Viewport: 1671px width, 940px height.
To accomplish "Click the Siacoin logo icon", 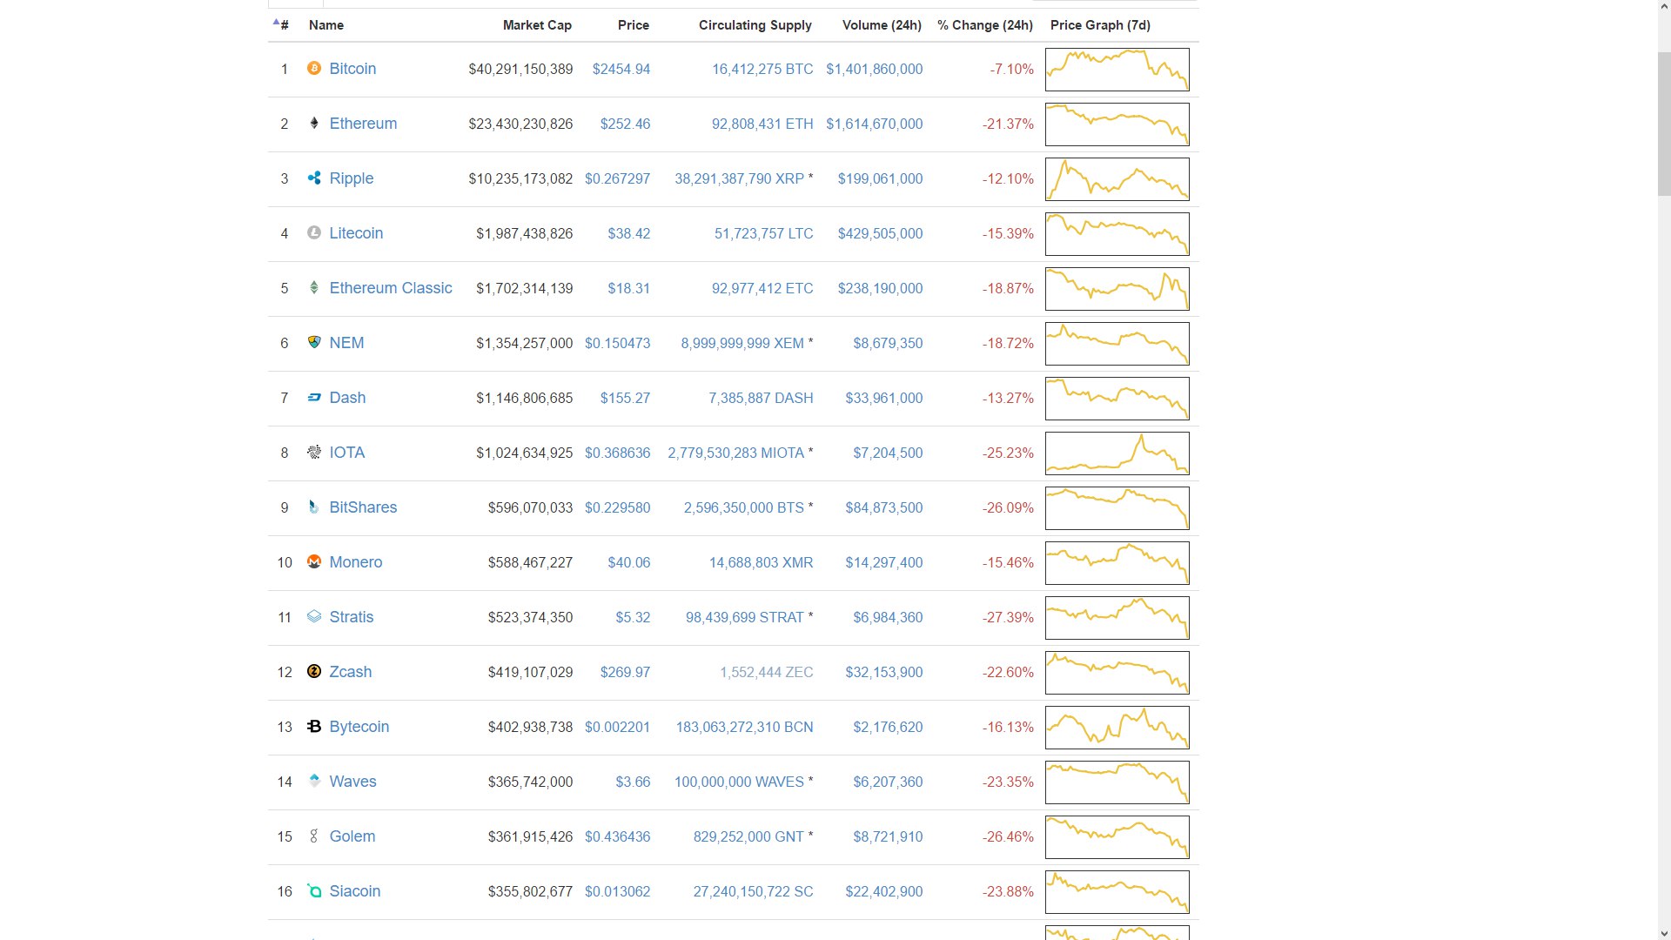I will pos(314,890).
